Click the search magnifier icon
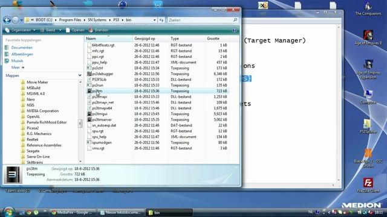The width and height of the screenshot is (387, 217). 235,20
